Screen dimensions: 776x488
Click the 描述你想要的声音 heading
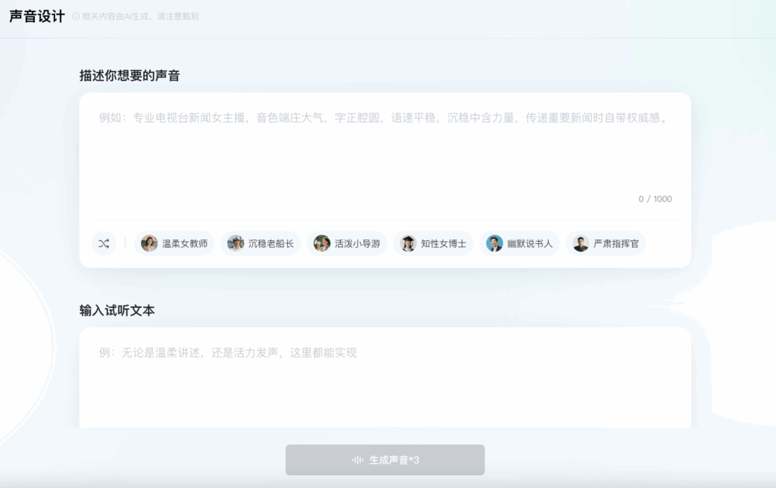point(130,76)
